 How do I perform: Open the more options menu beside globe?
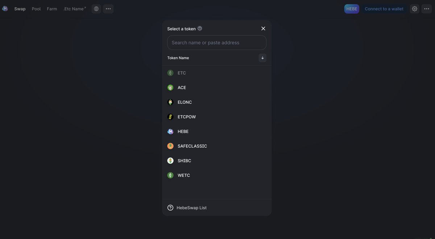pos(108,9)
